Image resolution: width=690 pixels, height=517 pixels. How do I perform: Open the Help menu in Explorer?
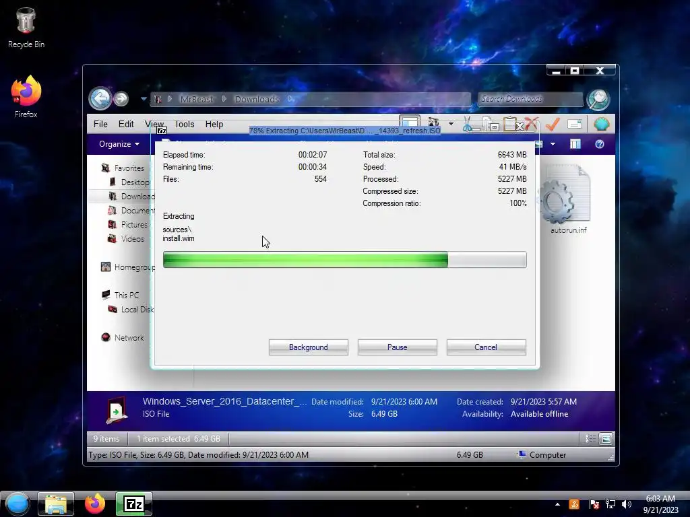[214, 125]
